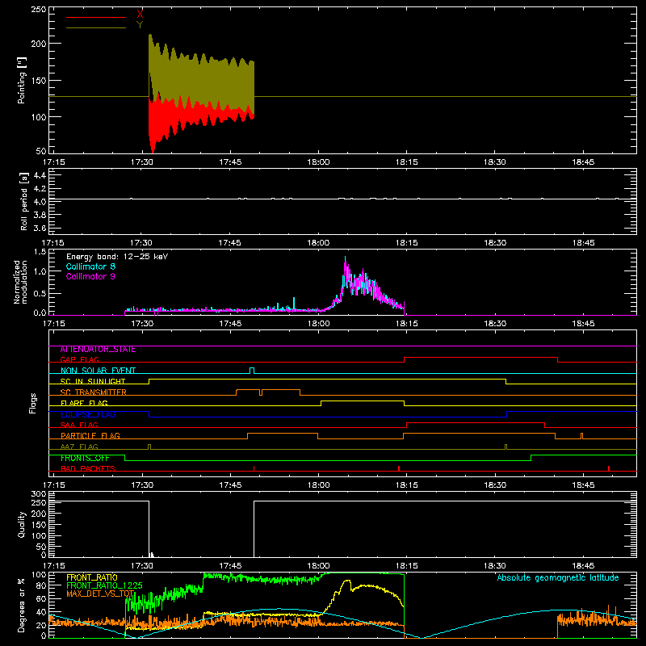Click the magenta 'Collimator 9' legend label
The width and height of the screenshot is (646, 646).
pos(90,276)
